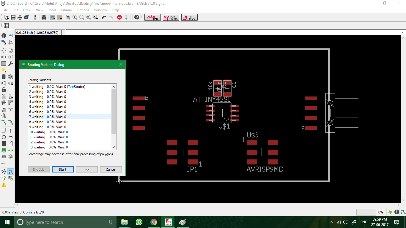Launch the IDF to 3D tool
The width and height of the screenshot is (406, 228).
pyautogui.click(x=189, y=17)
